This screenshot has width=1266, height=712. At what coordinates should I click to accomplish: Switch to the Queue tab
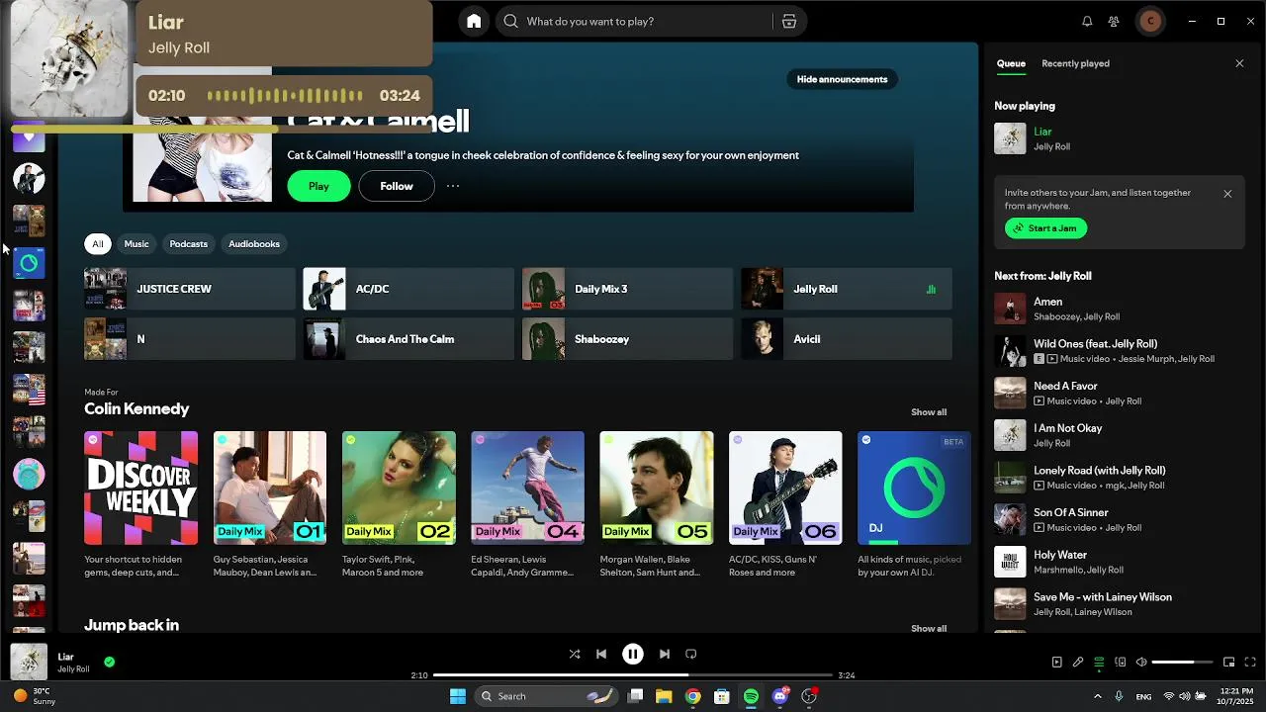tap(1011, 63)
